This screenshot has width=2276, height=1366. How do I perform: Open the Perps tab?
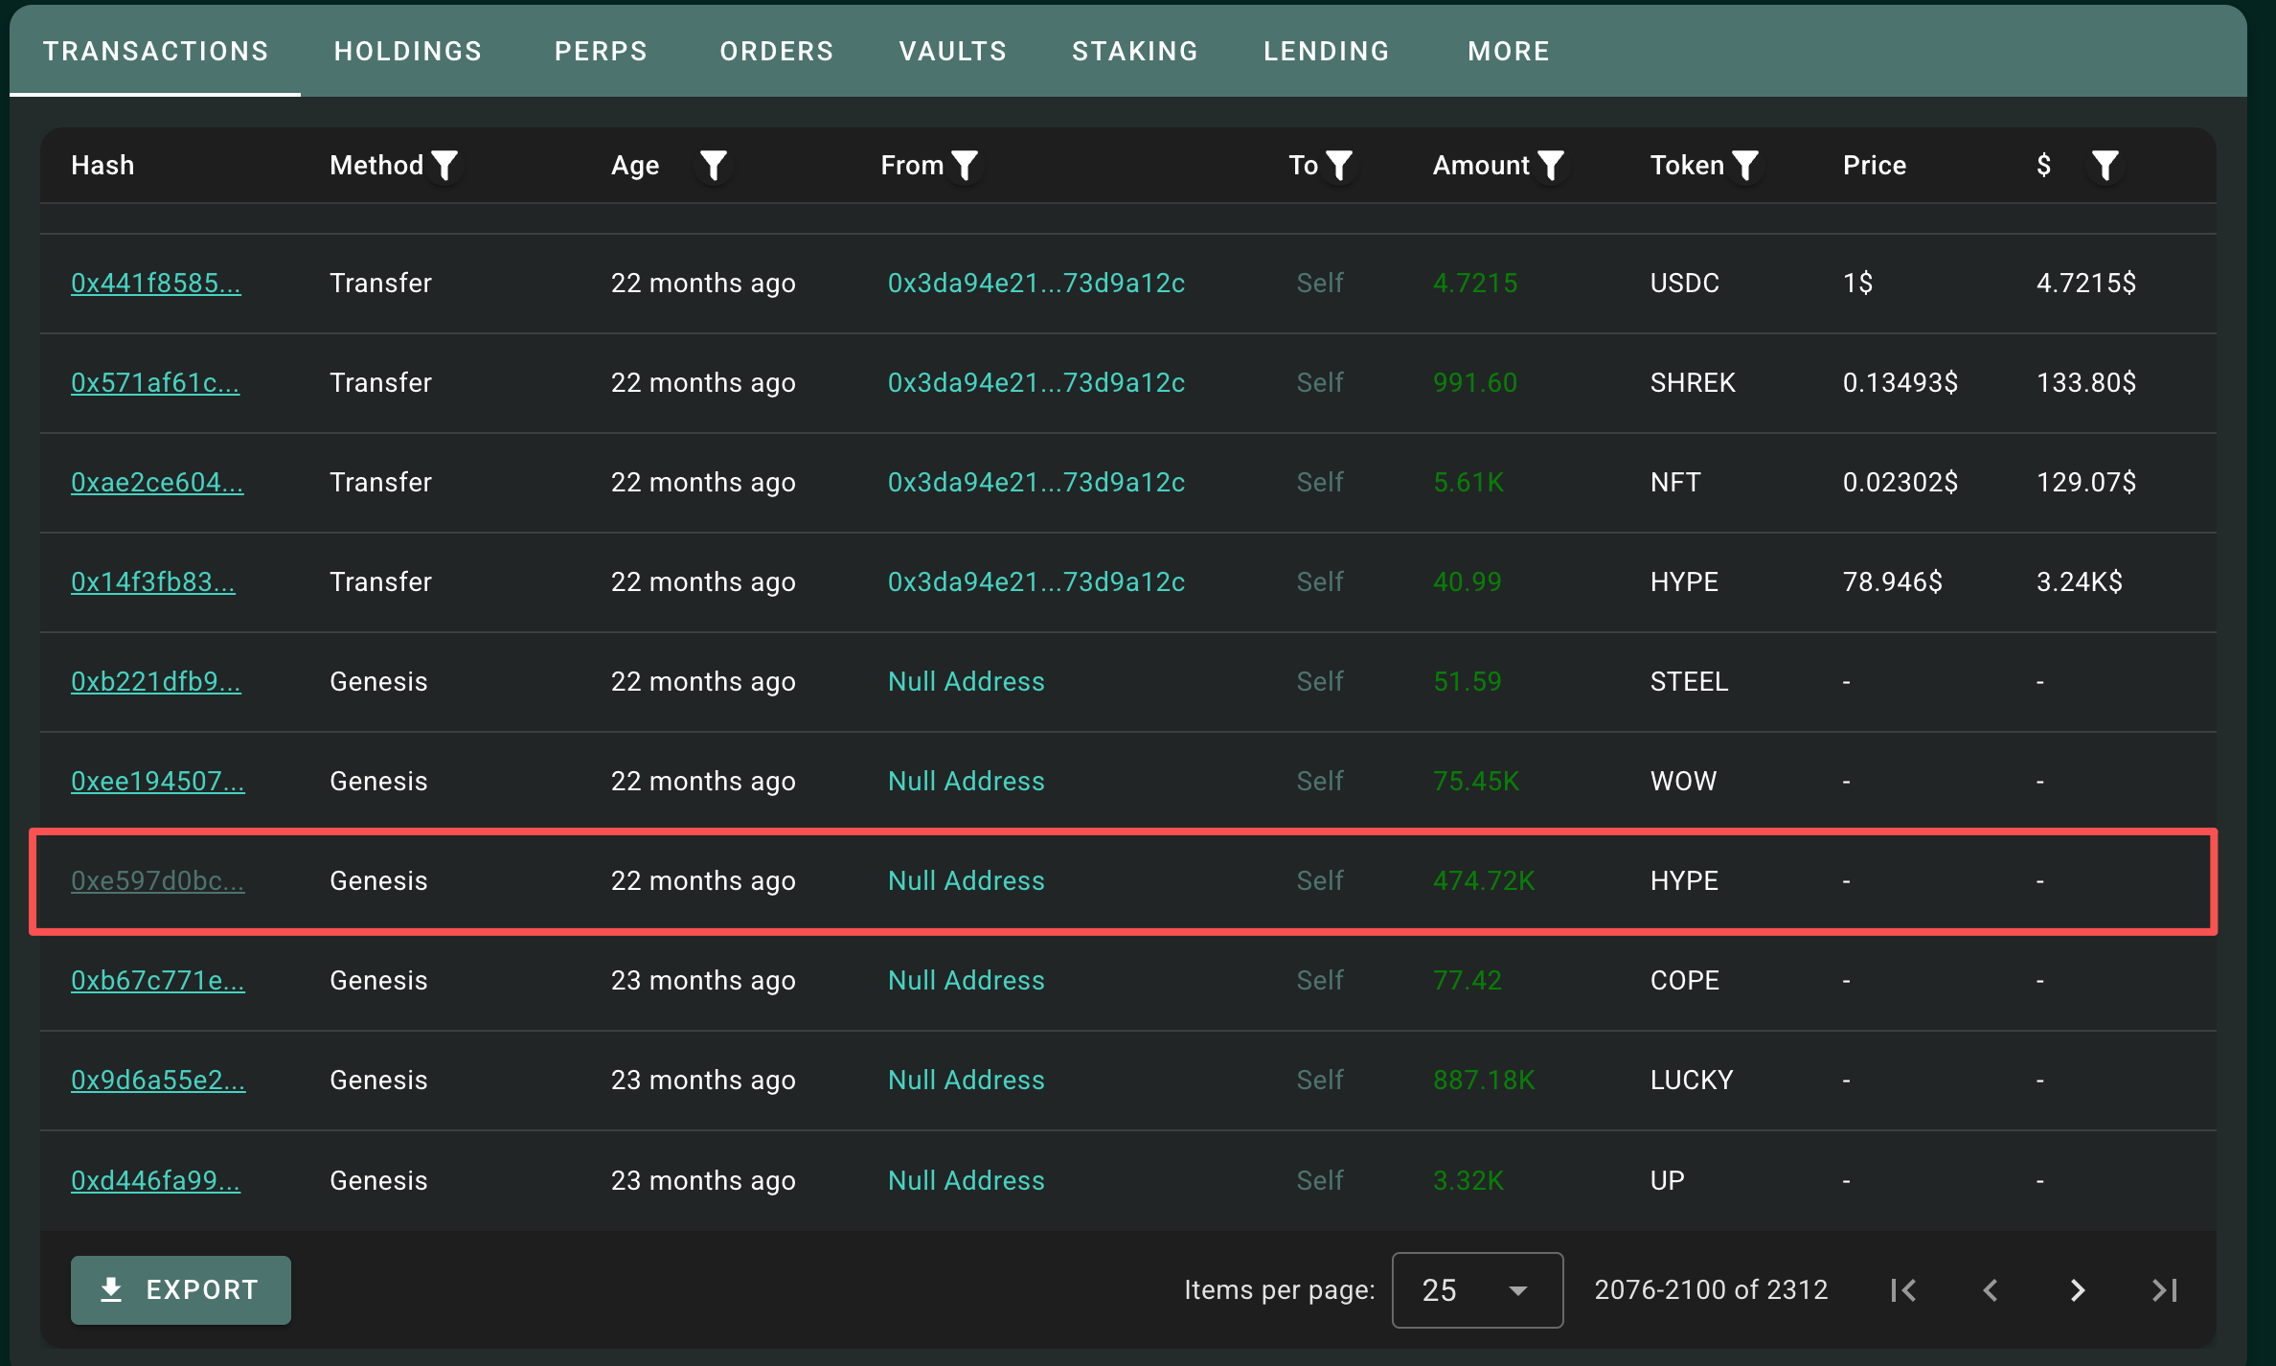click(601, 51)
